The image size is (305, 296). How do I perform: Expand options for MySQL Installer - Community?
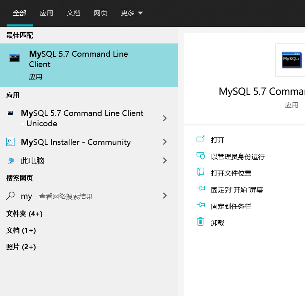coord(165,142)
